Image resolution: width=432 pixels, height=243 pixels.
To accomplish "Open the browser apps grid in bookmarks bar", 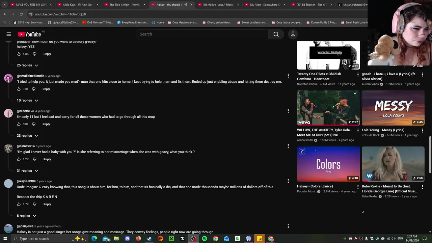I will coord(4,23).
